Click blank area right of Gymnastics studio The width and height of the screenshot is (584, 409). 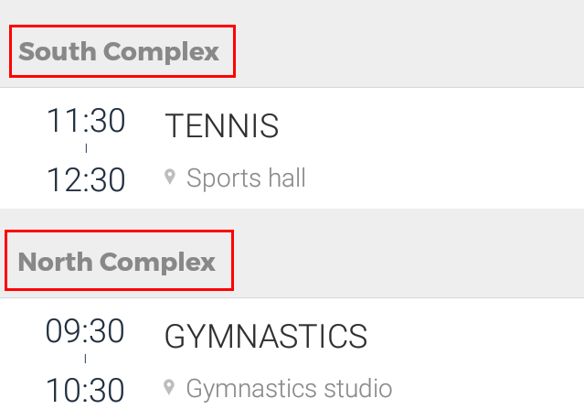tap(488, 389)
